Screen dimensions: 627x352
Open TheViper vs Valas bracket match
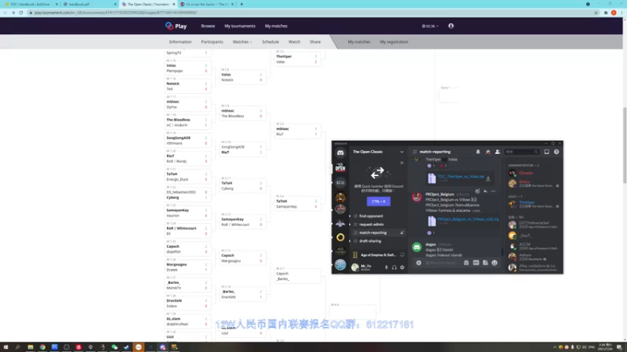pos(297,59)
